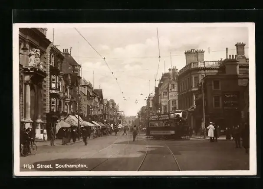Select the small hanging sign on left building
The image size is (263, 189).
[x=54, y=92]
